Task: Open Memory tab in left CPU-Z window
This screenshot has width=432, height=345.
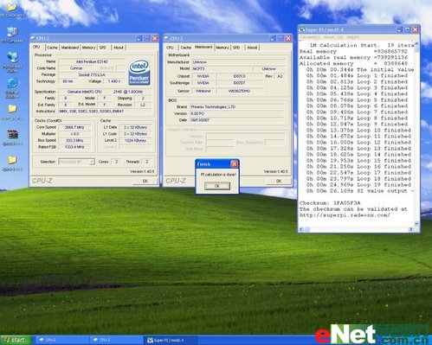Action: (x=88, y=48)
